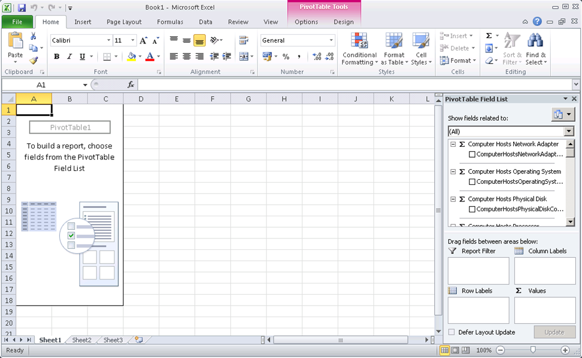Check the ComputerHostsNetworkAdapter field checkbox
Image resolution: width=582 pixels, height=358 pixels.
click(472, 154)
